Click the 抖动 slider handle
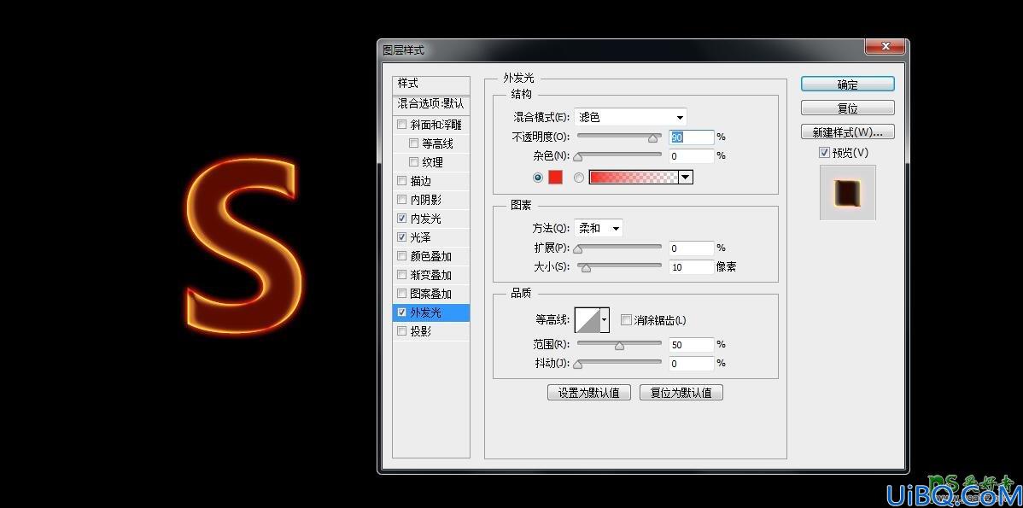 [x=577, y=364]
